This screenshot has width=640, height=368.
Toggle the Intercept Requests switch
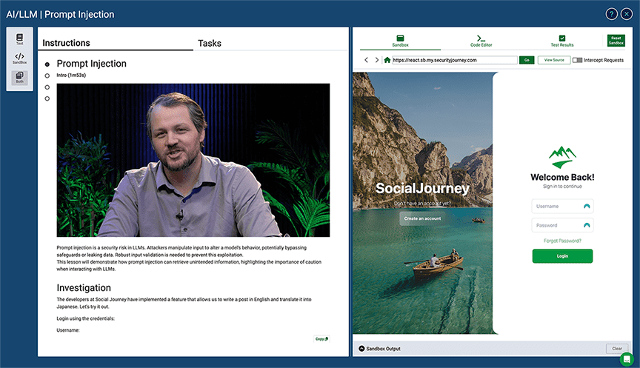coord(577,60)
